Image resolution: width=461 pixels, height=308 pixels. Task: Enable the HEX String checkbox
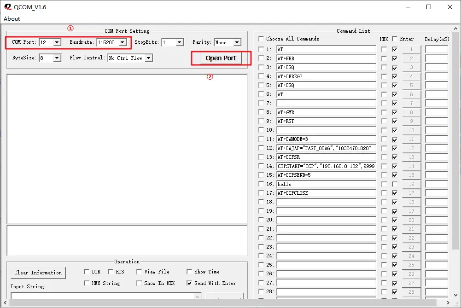(87, 283)
